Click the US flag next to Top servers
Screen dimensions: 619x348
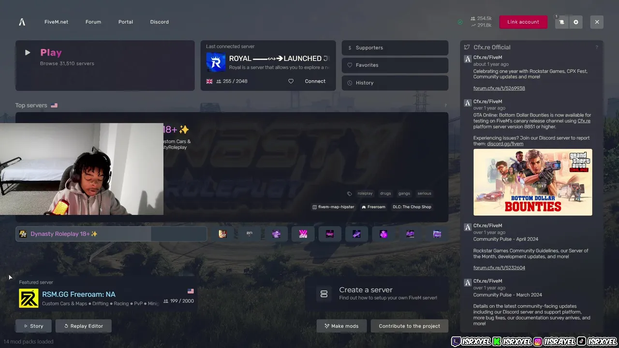pos(54,105)
